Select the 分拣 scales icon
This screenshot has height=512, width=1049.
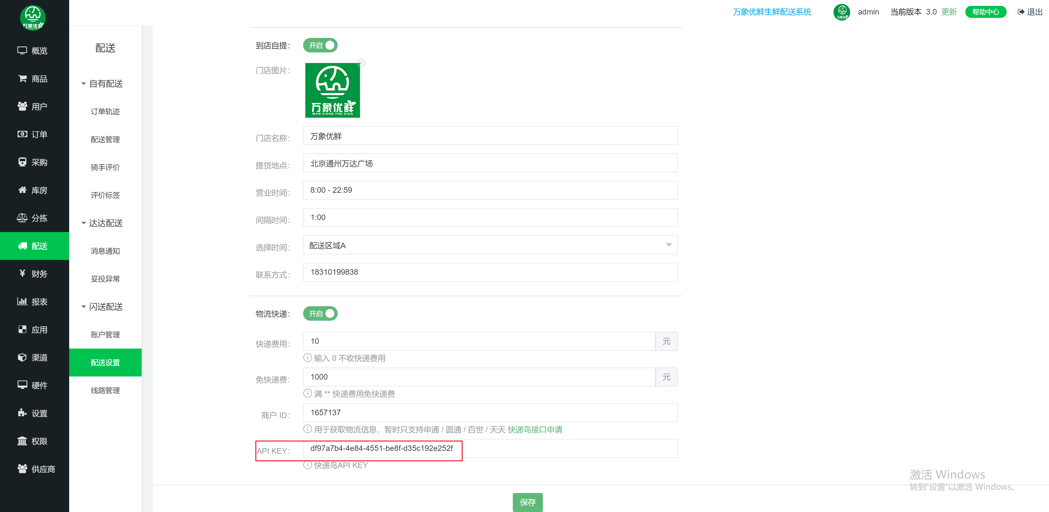(22, 218)
